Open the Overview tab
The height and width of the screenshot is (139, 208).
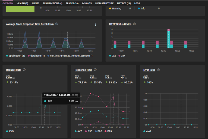click(x=8, y=3)
